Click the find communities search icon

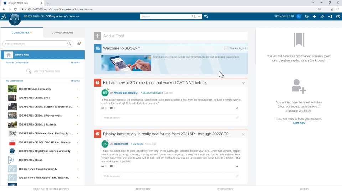[x=69, y=43]
